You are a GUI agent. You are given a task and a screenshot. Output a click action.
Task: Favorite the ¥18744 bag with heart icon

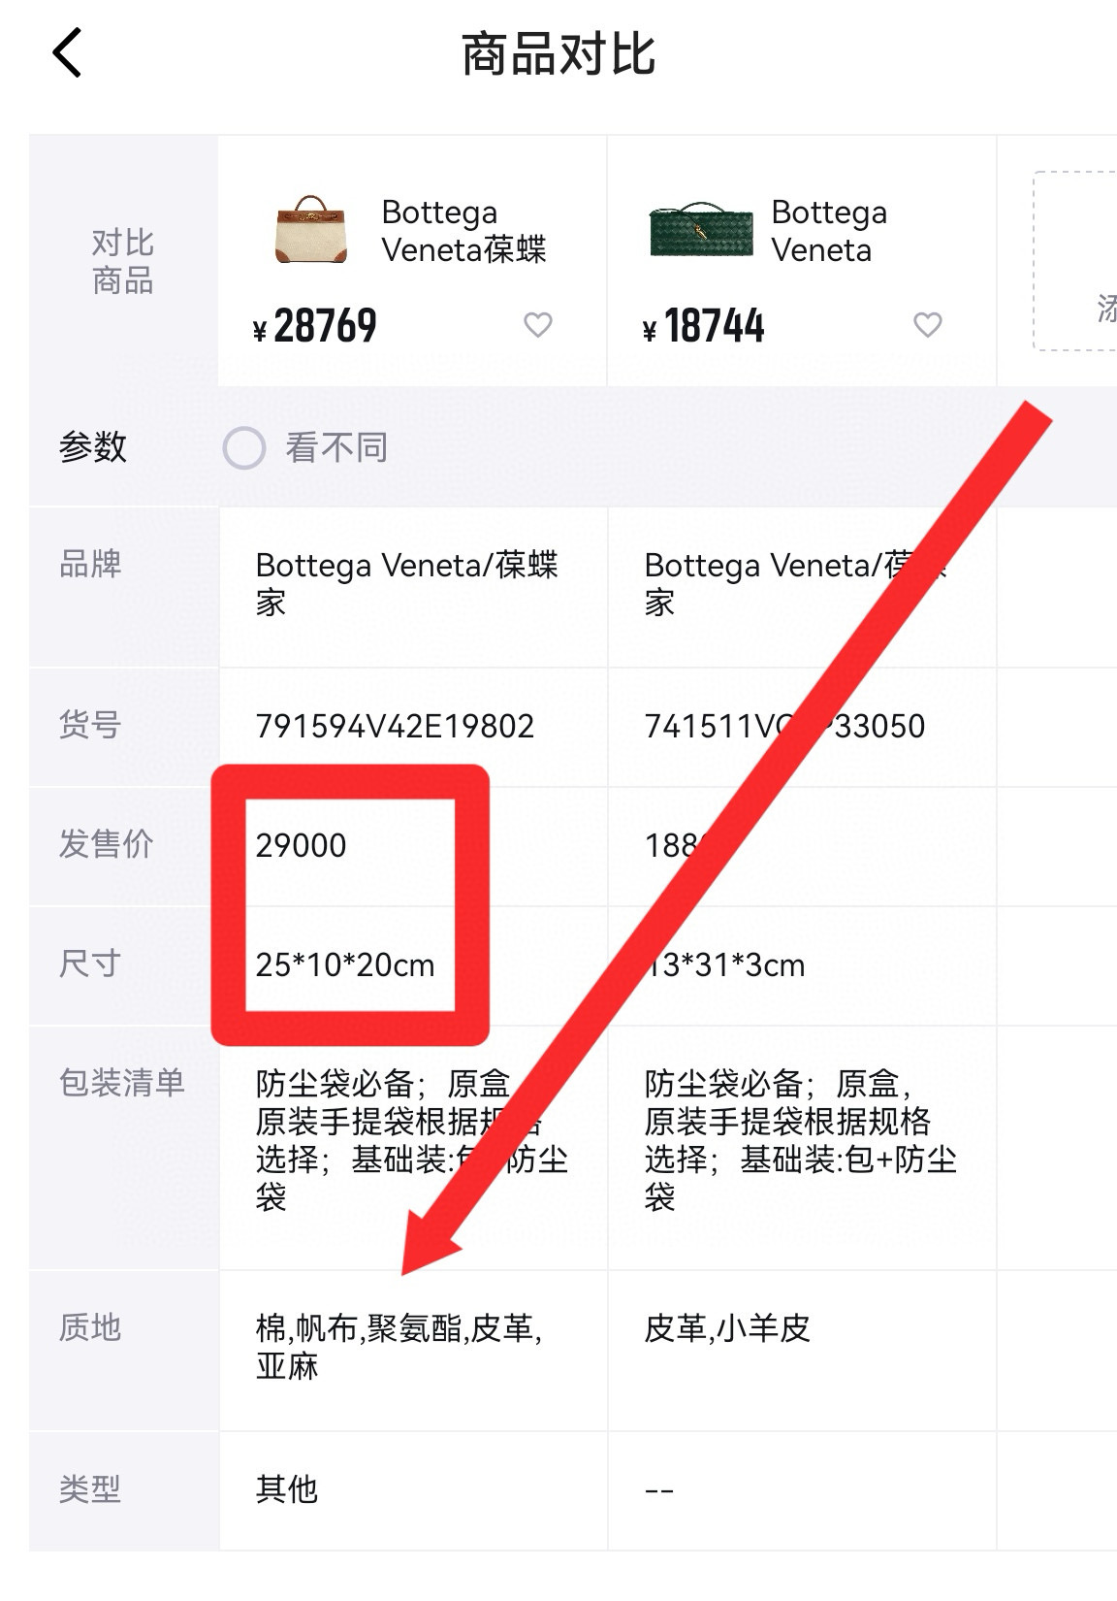tap(928, 324)
